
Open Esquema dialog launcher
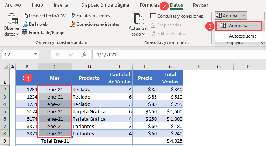click(262, 43)
